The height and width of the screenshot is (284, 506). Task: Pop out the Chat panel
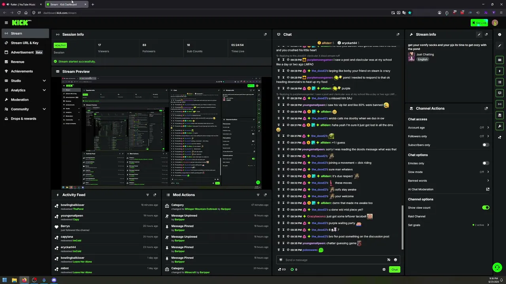click(x=398, y=34)
